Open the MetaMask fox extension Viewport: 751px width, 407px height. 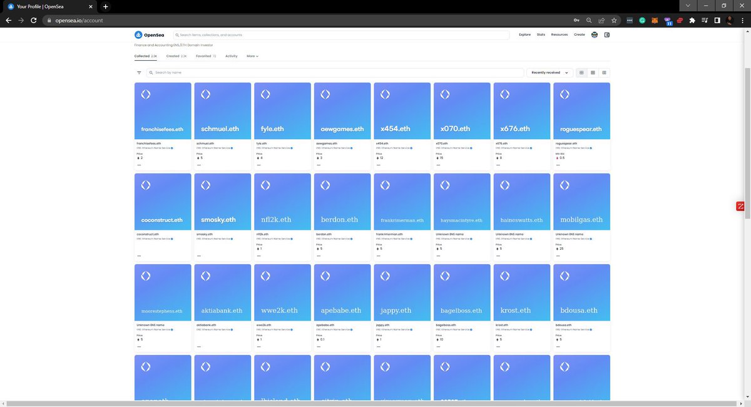coord(655,20)
